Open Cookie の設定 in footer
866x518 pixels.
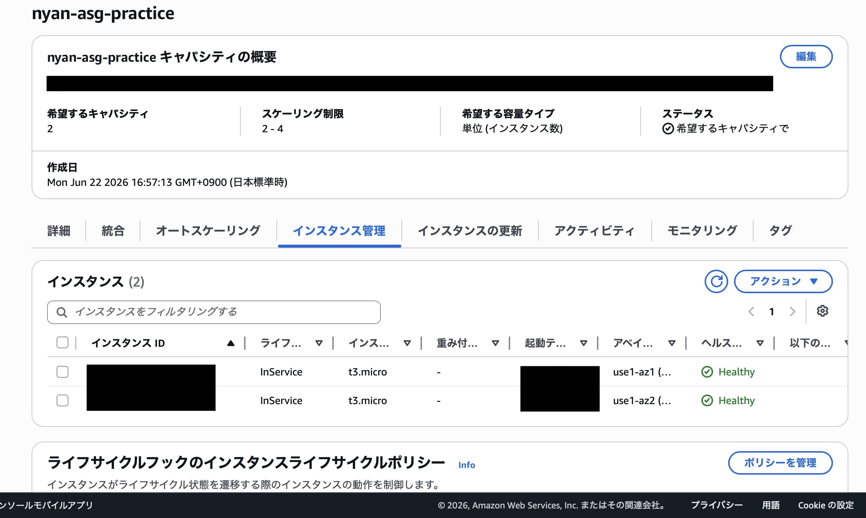(826, 505)
